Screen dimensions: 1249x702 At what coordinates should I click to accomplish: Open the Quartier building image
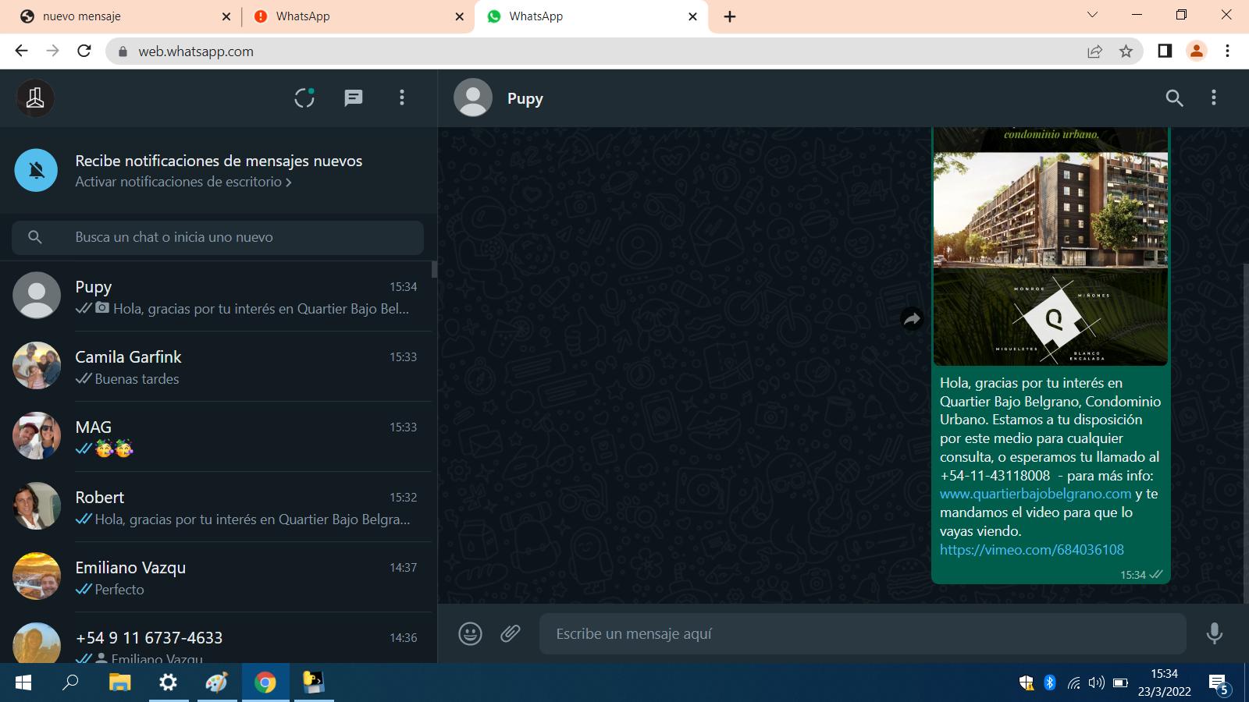coord(1051,246)
